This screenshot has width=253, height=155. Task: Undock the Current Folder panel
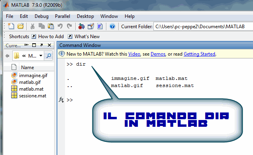click(x=41, y=45)
